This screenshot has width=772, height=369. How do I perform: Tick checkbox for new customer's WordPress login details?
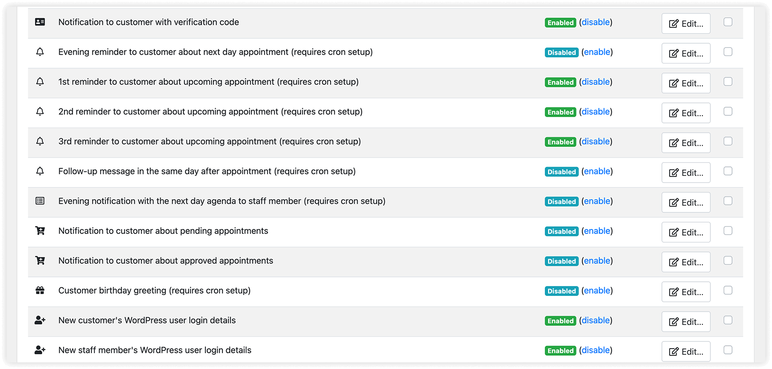tap(728, 320)
